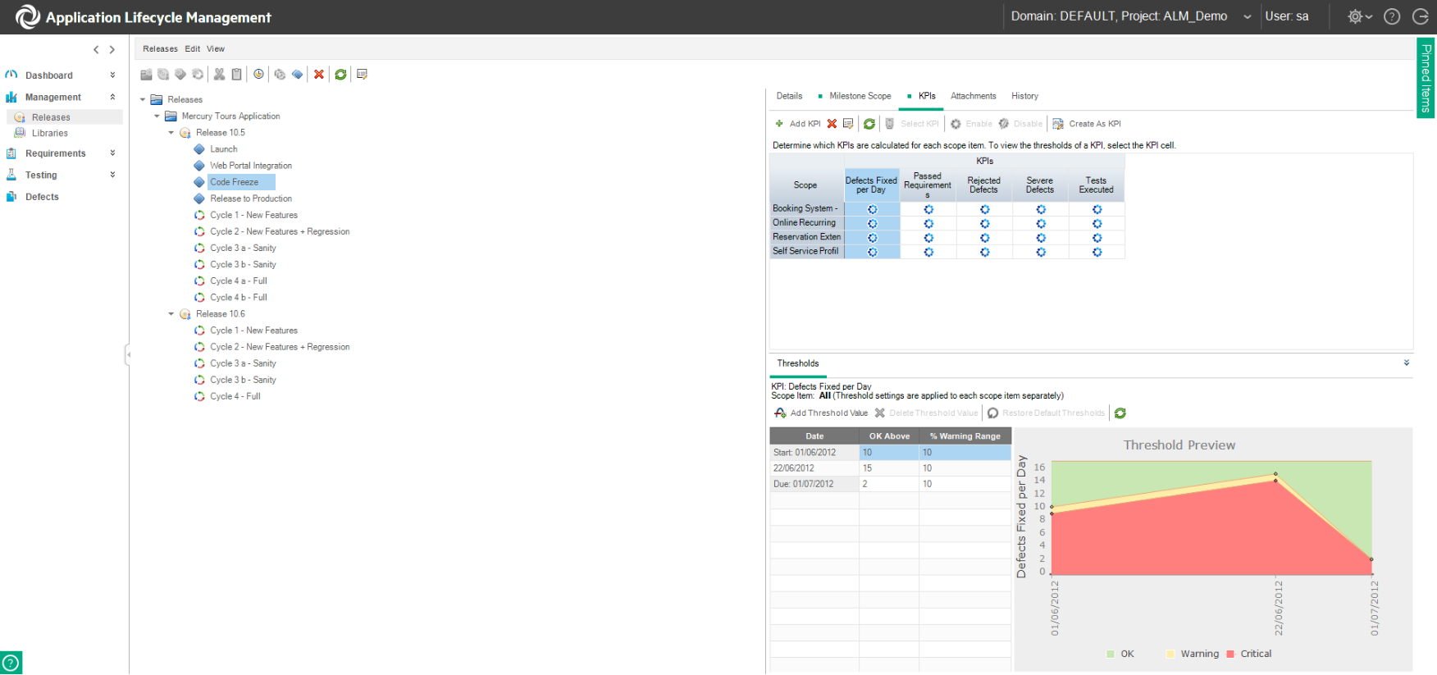Refresh the releases tree with the green arrows
Viewport: 1437px width, 675px height.
click(x=340, y=75)
